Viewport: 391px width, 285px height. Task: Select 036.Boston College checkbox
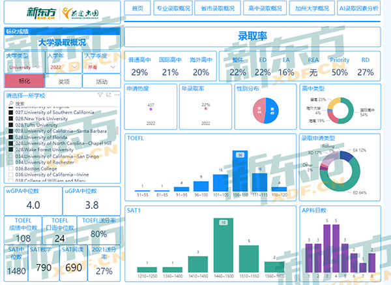pos(10,168)
